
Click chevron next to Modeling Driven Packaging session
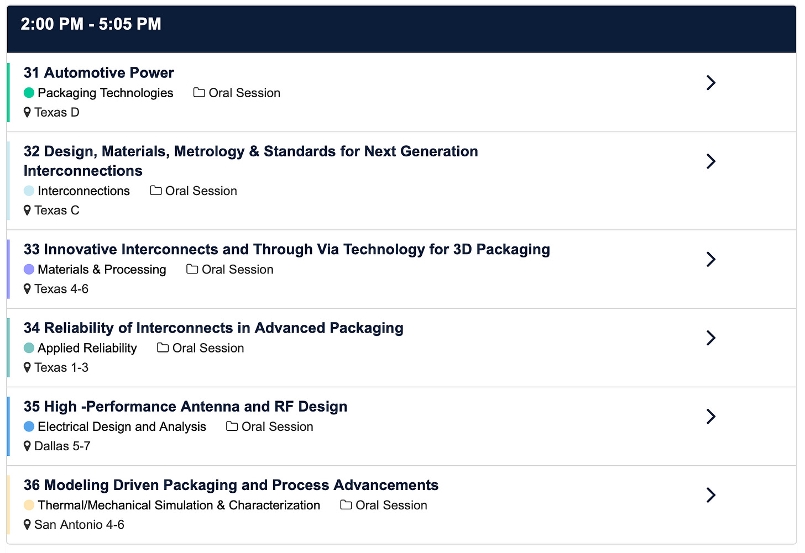711,495
